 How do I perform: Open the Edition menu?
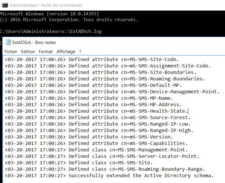(28, 51)
